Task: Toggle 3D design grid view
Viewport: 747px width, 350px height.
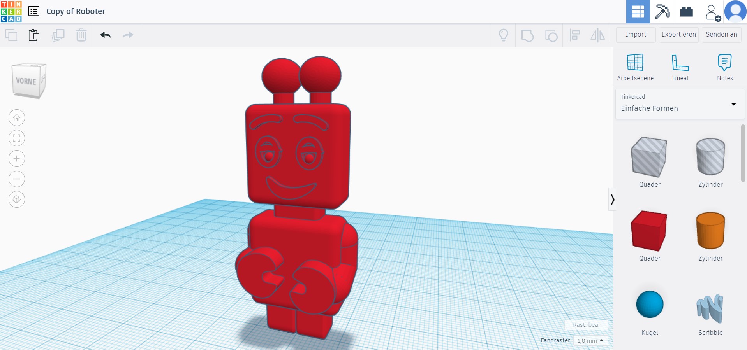Action: coord(638,12)
